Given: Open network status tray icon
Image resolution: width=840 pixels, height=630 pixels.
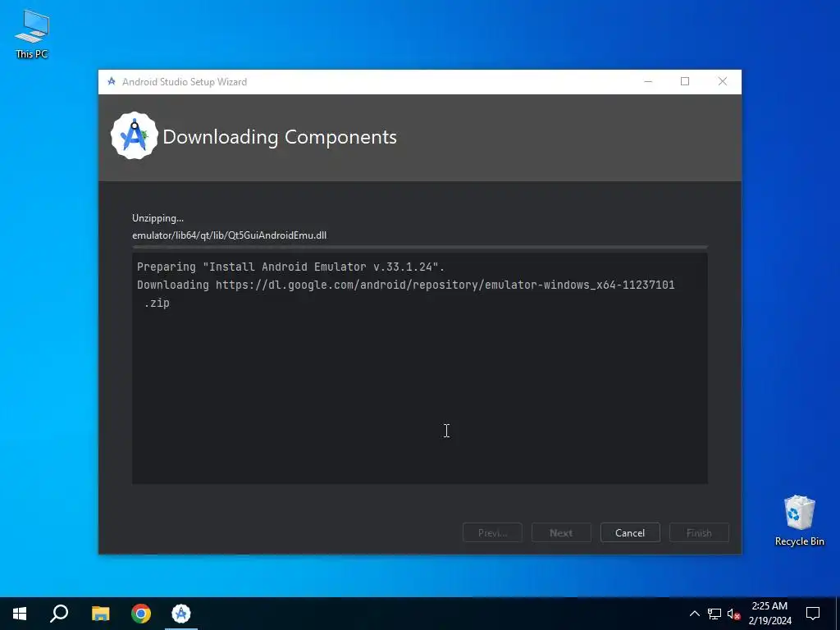Looking at the screenshot, I should (x=714, y=614).
